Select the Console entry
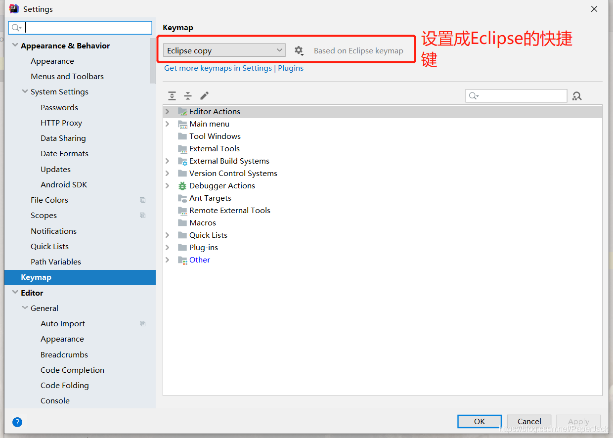Screen dimensions: 613x438 click(x=55, y=401)
